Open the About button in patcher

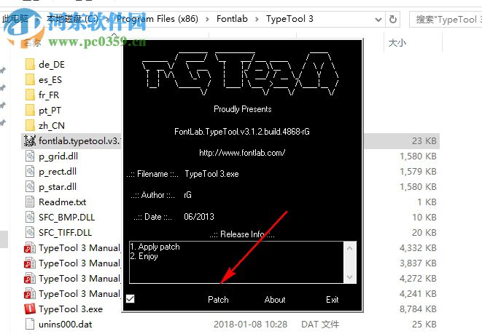(275, 300)
